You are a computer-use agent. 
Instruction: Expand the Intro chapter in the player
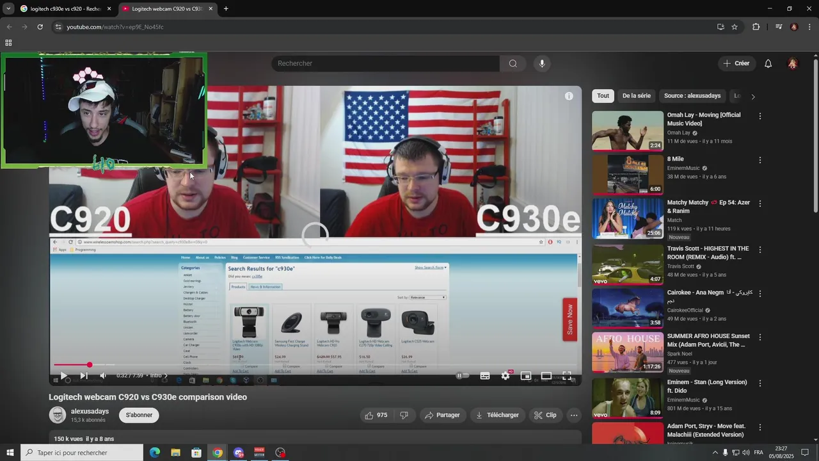coord(158,376)
